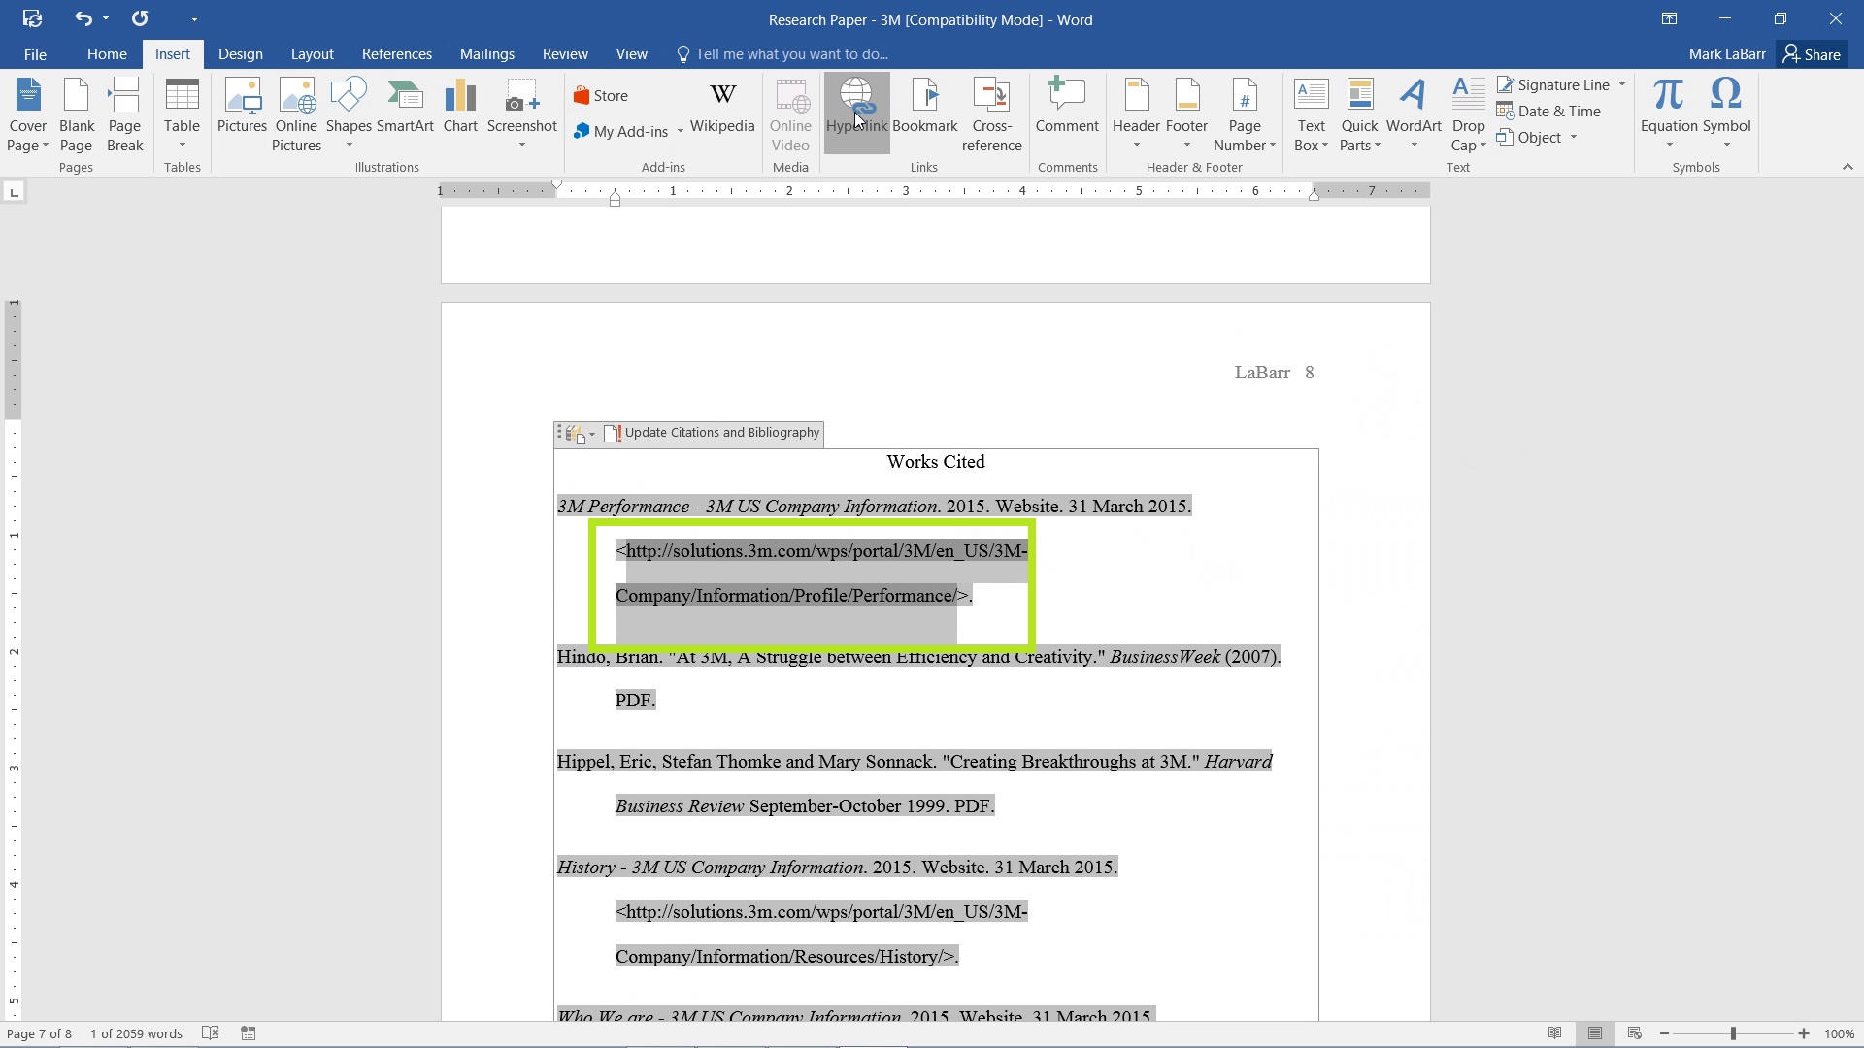Screen dimensions: 1864x1048
Task: Insert a Page Break
Action: [124, 115]
